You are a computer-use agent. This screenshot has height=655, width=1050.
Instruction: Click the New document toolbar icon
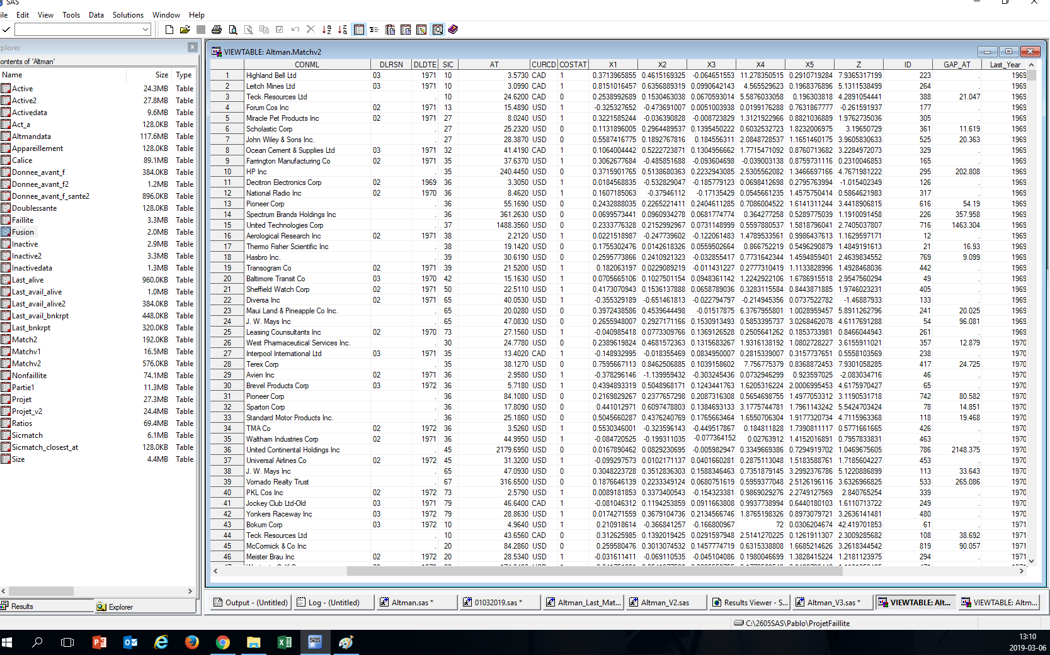(169, 30)
